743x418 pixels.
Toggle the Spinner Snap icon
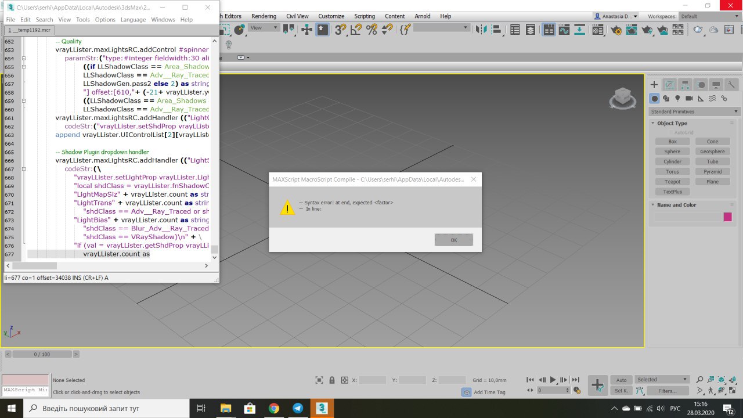pyautogui.click(x=387, y=29)
